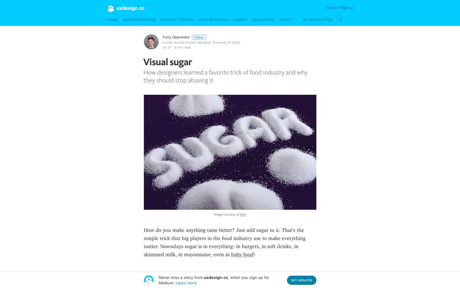
Task: Click the Medium bear icon in bottom banner
Action: (x=149, y=280)
